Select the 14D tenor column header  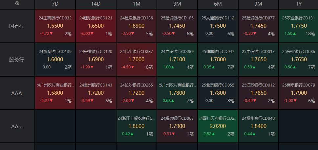96,4
